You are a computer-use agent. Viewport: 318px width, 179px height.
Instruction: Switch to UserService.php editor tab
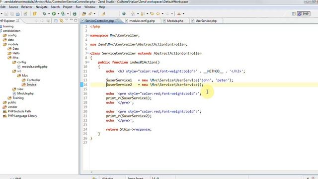click(206, 21)
